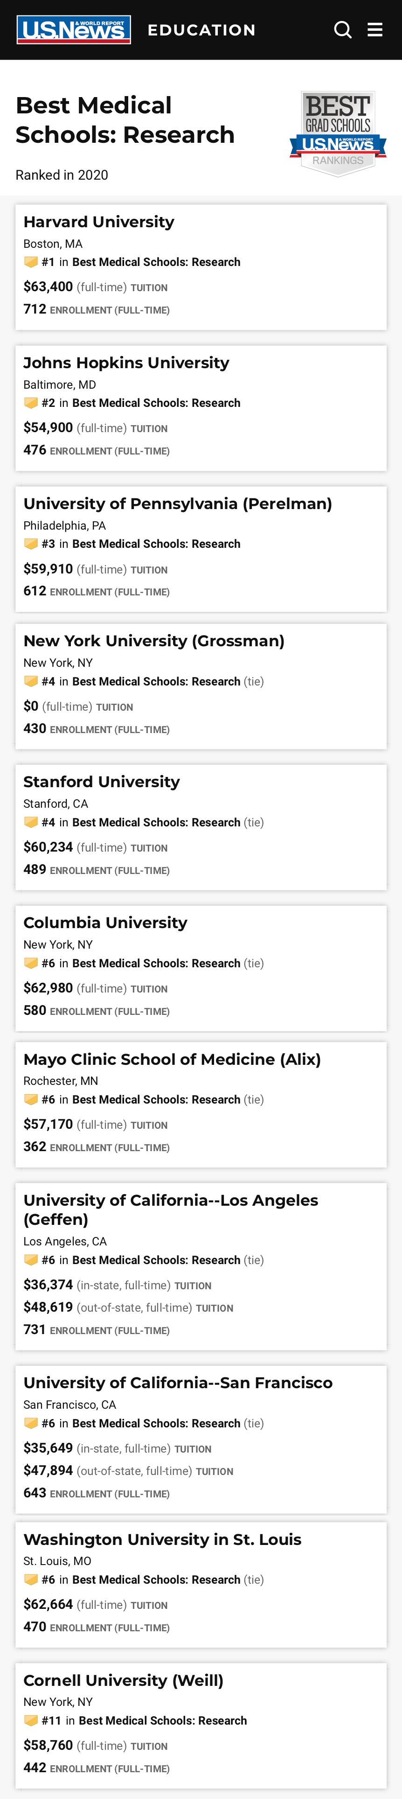
Task: Open New York University (Grossman) listing
Action: (154, 640)
